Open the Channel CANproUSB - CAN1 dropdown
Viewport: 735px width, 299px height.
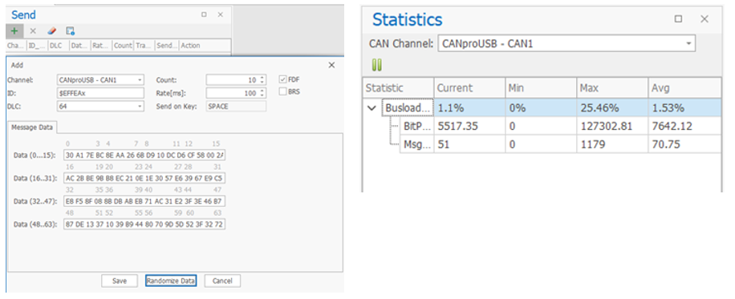click(100, 79)
